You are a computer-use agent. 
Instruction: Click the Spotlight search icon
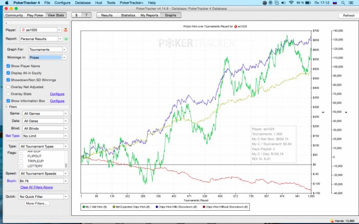click(343, 3)
